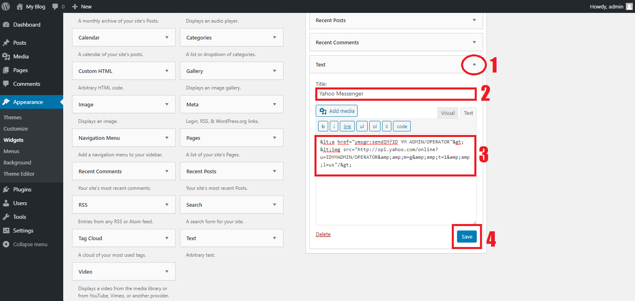Screen dimensions: 635x301
Task: Expand the Tag Cloud widget option
Action: [167, 238]
